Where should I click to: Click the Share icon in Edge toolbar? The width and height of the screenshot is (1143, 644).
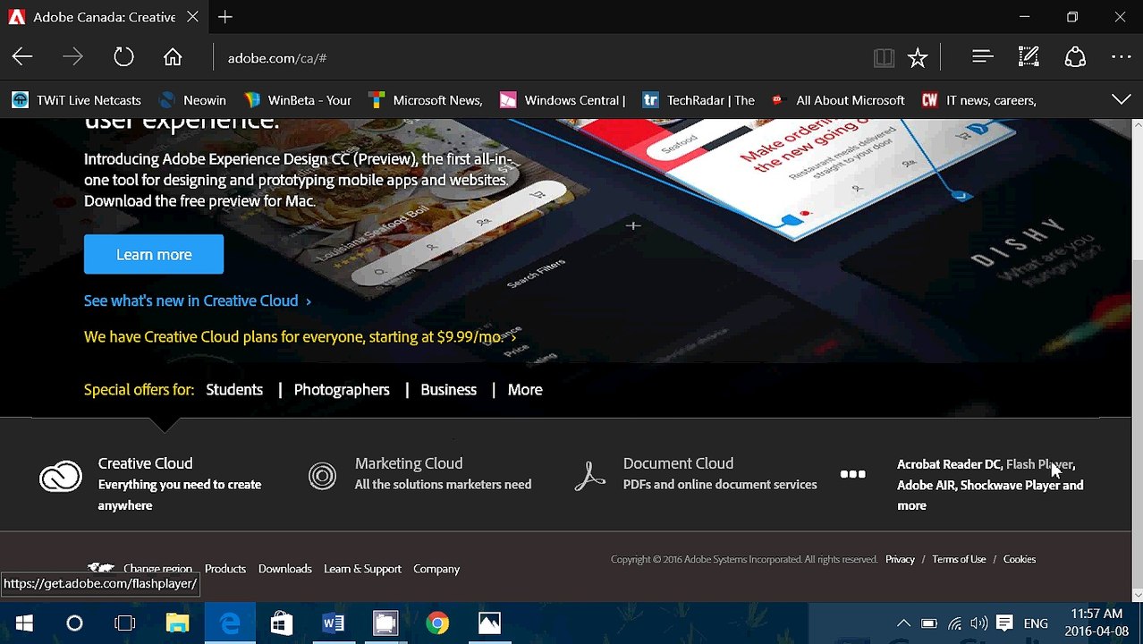click(1075, 57)
